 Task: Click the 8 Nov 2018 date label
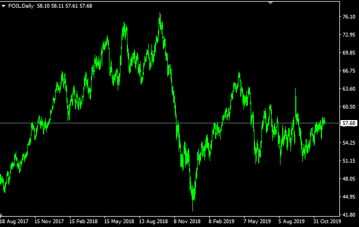coord(187,222)
